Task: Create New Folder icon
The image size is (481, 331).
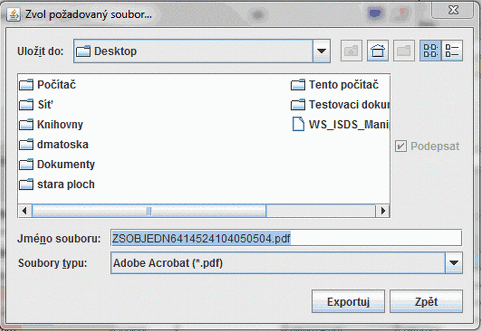Action: tap(404, 50)
